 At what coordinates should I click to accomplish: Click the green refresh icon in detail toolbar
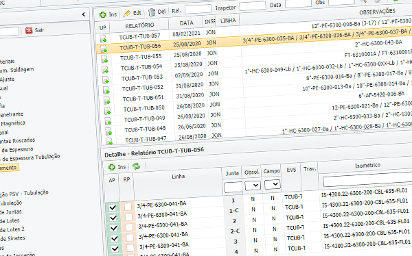tap(136, 166)
